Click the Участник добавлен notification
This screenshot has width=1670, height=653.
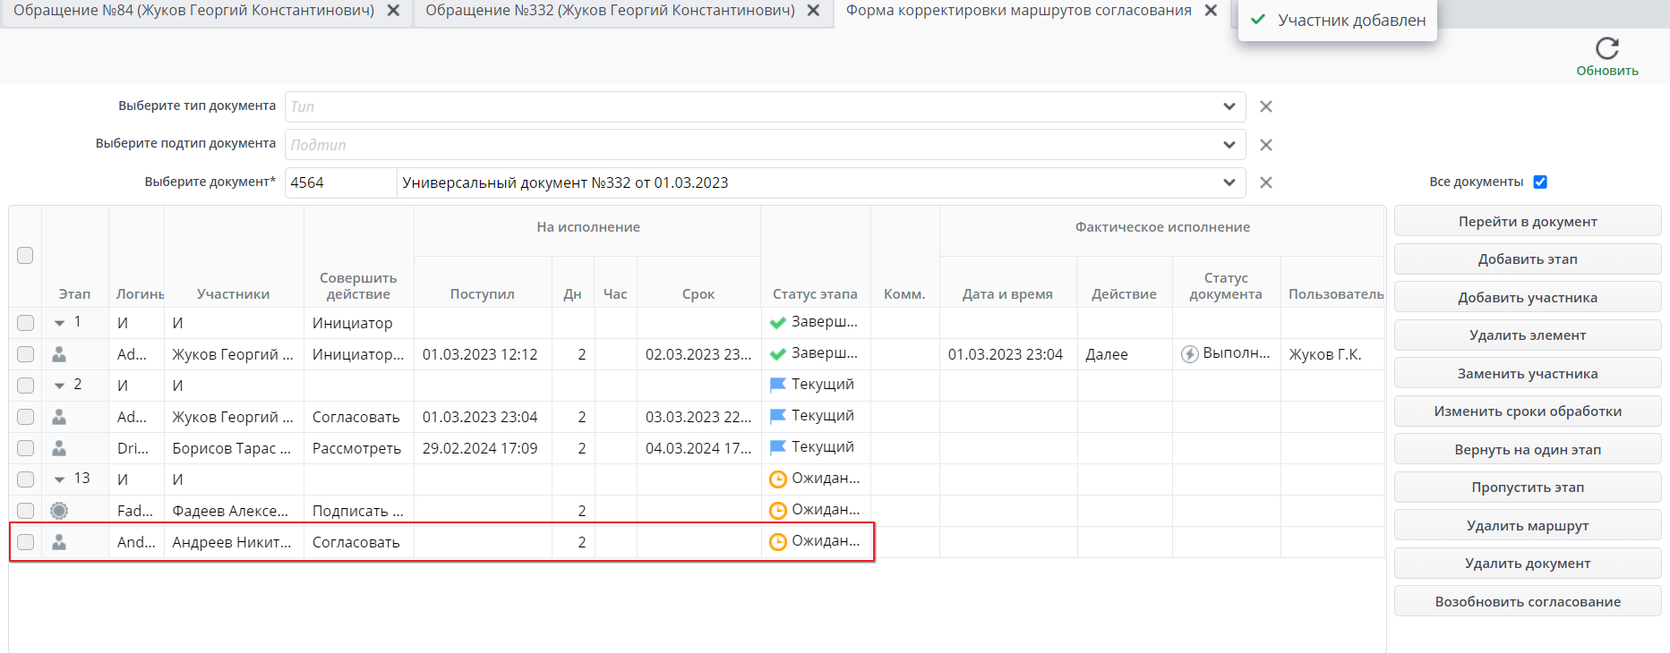[x=1338, y=20]
